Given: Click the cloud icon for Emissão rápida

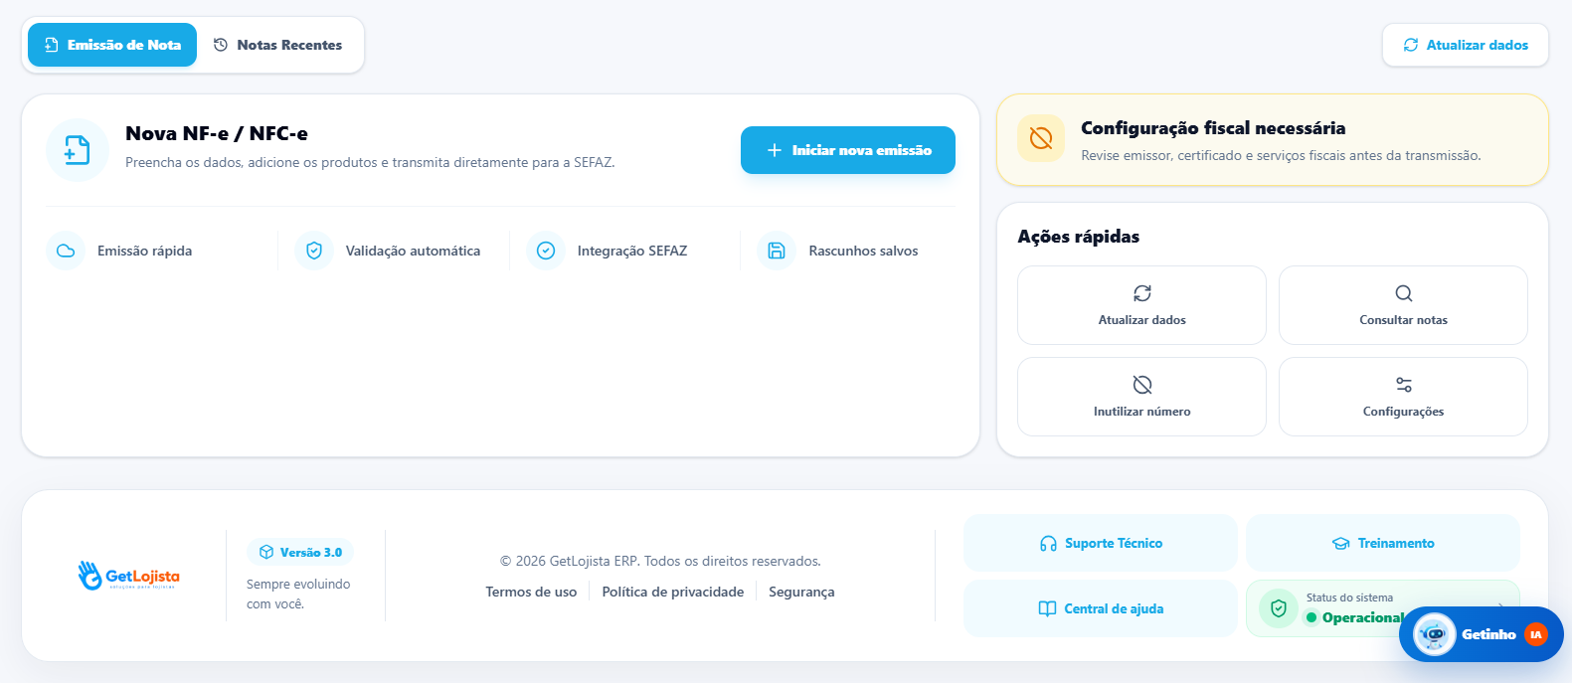Looking at the screenshot, I should pyautogui.click(x=66, y=251).
